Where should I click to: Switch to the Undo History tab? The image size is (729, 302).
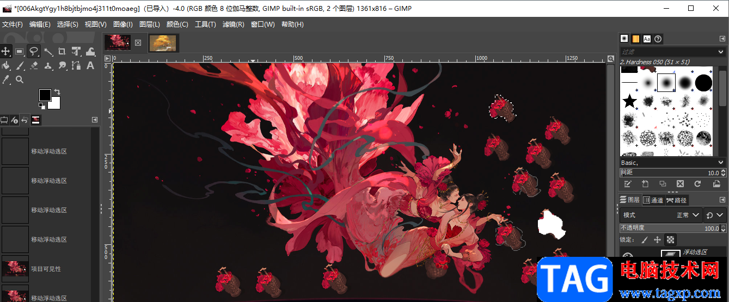(25, 120)
